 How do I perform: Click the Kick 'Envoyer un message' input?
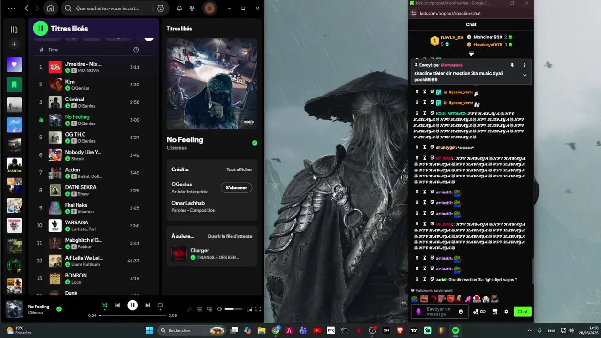[439, 312]
